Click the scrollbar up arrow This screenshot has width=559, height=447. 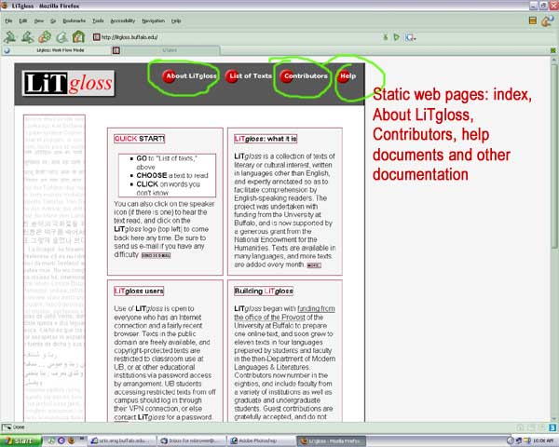pos(554,60)
